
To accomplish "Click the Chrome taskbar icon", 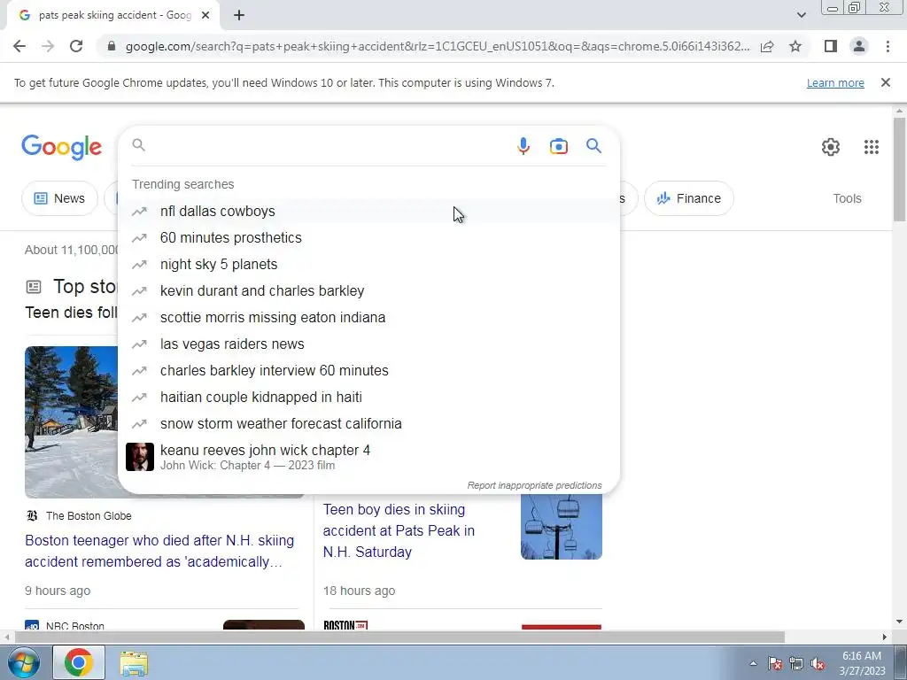I will pyautogui.click(x=79, y=662).
